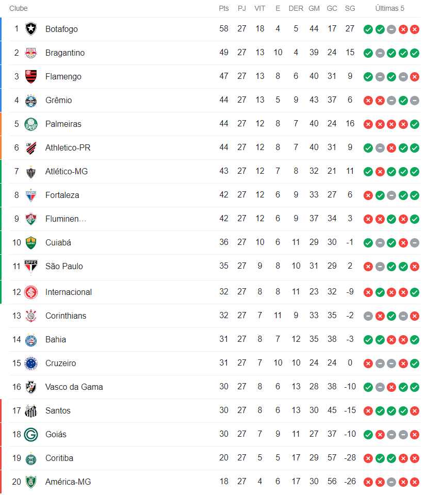Select the Palmeiras green crest icon
Viewport: 426px width, 495px height.
click(31, 124)
